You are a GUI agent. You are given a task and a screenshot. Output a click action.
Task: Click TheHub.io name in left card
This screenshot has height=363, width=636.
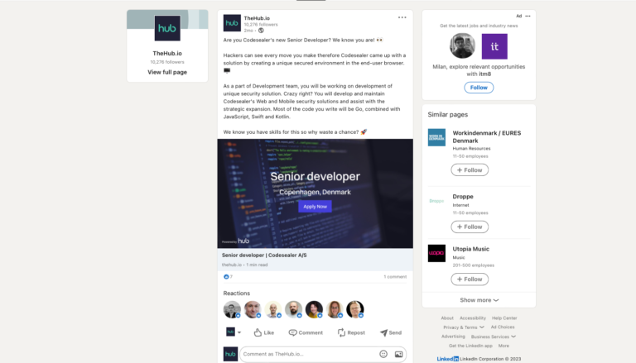167,54
